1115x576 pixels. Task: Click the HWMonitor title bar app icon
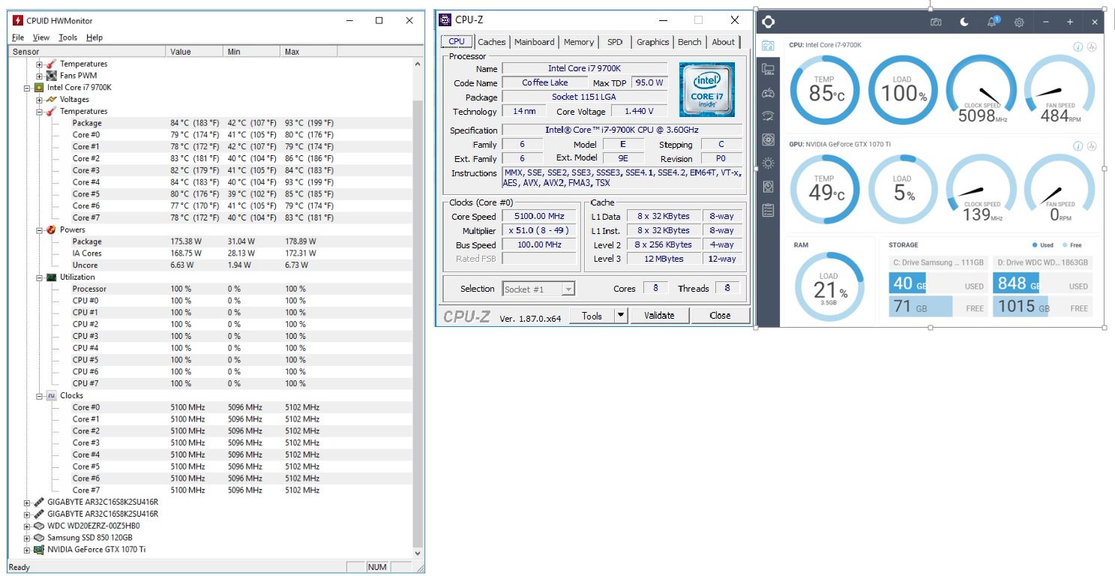pyautogui.click(x=18, y=20)
